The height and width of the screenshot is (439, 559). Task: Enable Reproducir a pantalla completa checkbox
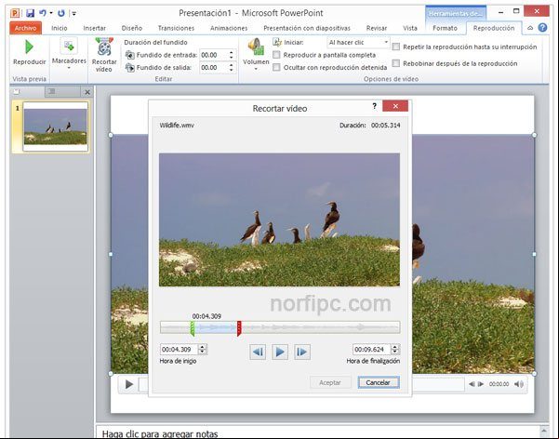tap(276, 55)
